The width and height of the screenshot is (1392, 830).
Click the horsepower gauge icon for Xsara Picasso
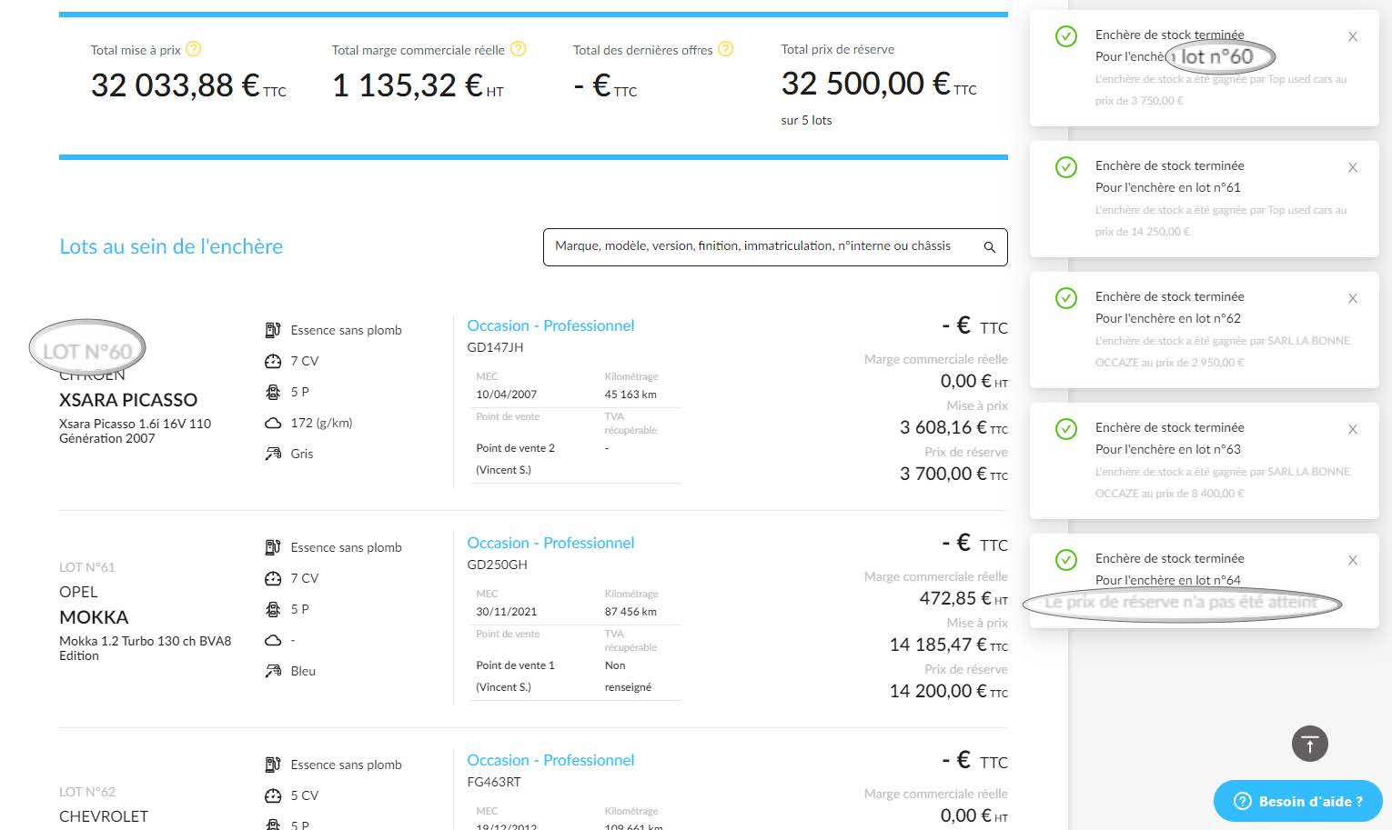[272, 361]
